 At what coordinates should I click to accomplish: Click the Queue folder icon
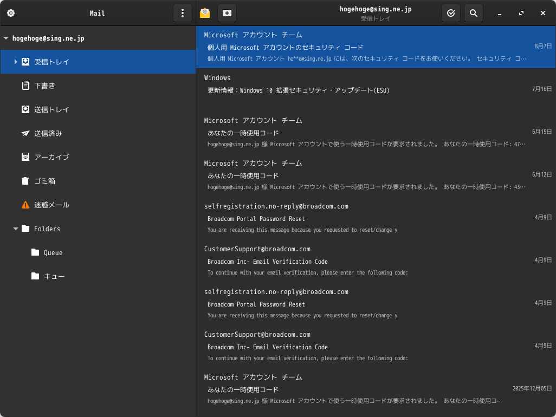(x=35, y=252)
